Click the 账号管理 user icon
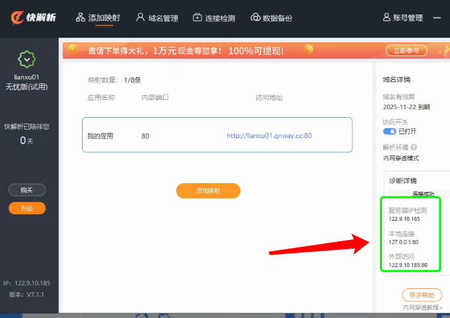Screen dimensions: 450x318 tap(387, 17)
